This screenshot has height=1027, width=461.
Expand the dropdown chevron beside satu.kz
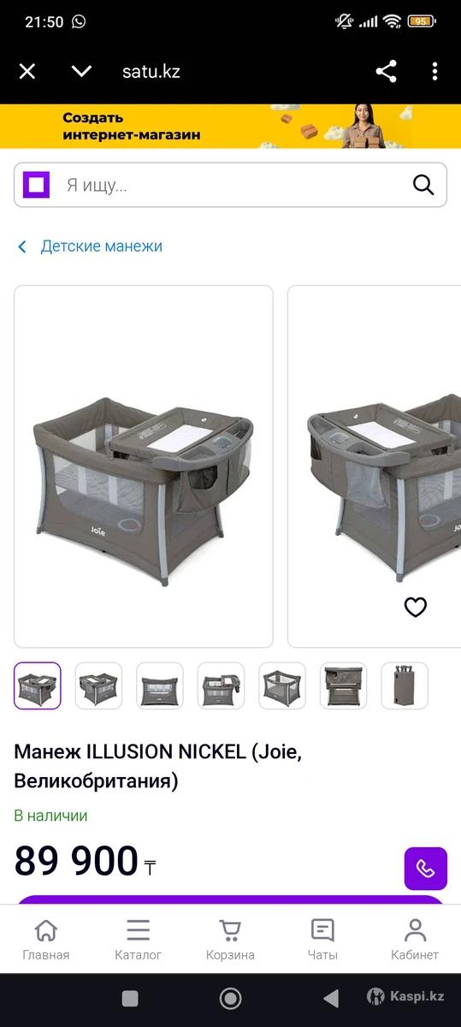click(81, 71)
